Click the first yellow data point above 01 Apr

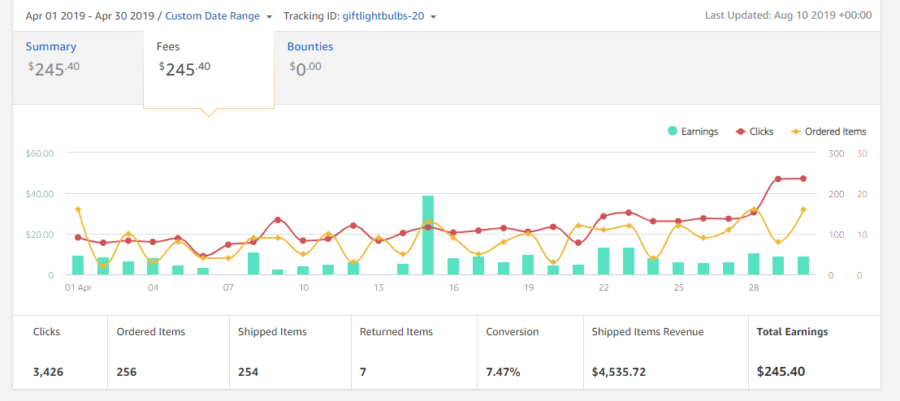pyautogui.click(x=78, y=209)
